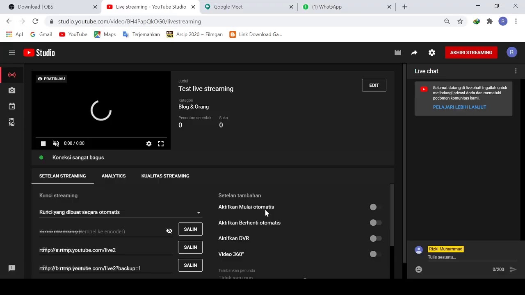Open the Pelajari Lebih Lanjut link
The height and width of the screenshot is (295, 525).
coord(459,107)
